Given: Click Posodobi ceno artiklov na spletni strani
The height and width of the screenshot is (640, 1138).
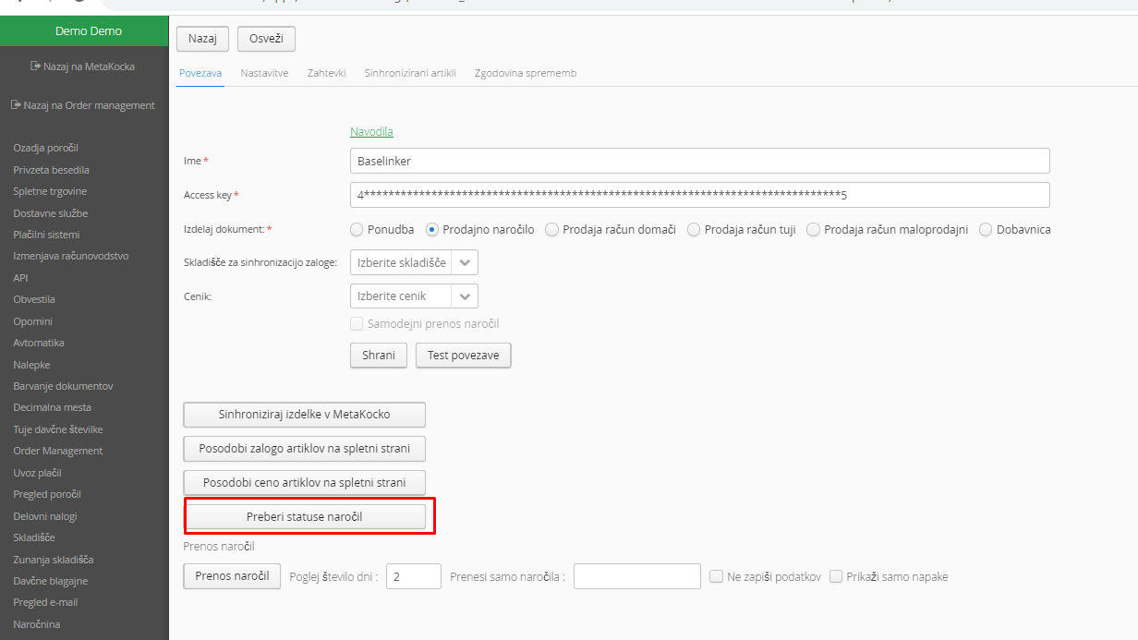Looking at the screenshot, I should coord(305,483).
